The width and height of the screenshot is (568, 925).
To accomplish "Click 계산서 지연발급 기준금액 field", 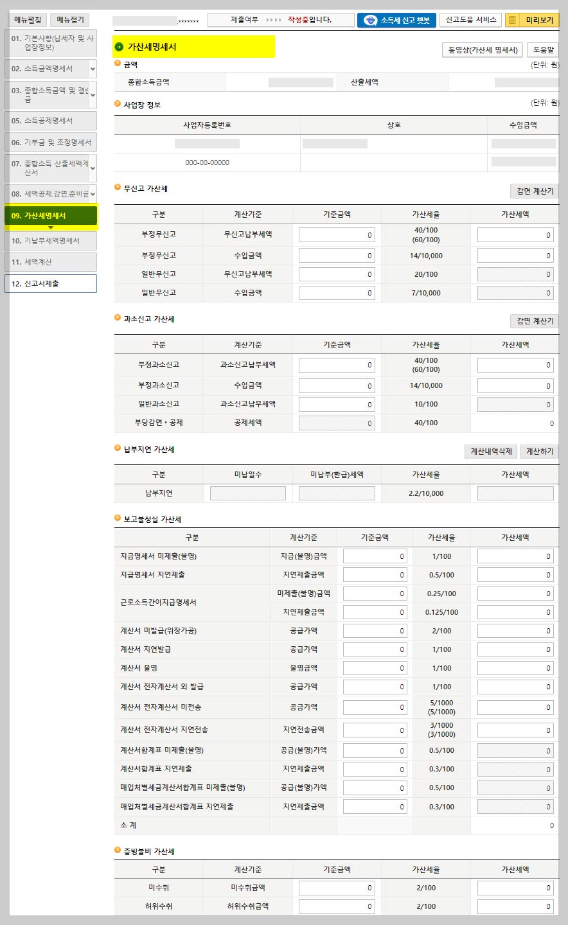I will pos(375,649).
